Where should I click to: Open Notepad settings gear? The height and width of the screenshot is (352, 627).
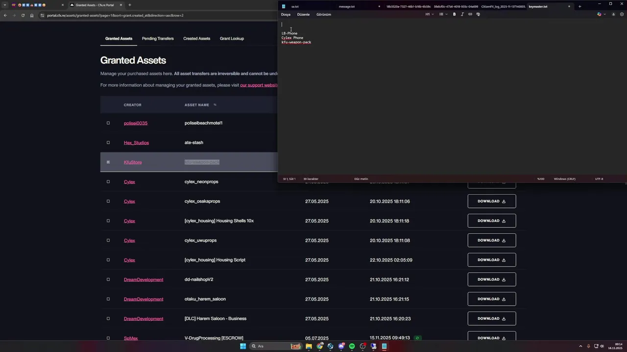(x=622, y=14)
